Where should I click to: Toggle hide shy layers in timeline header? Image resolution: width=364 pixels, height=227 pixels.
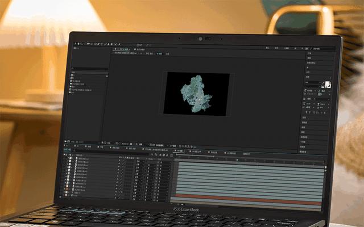pyautogui.click(x=160, y=155)
